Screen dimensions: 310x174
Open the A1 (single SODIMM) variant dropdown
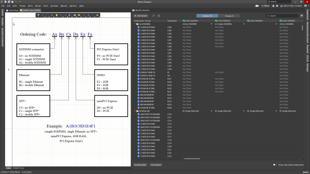click(x=244, y=24)
